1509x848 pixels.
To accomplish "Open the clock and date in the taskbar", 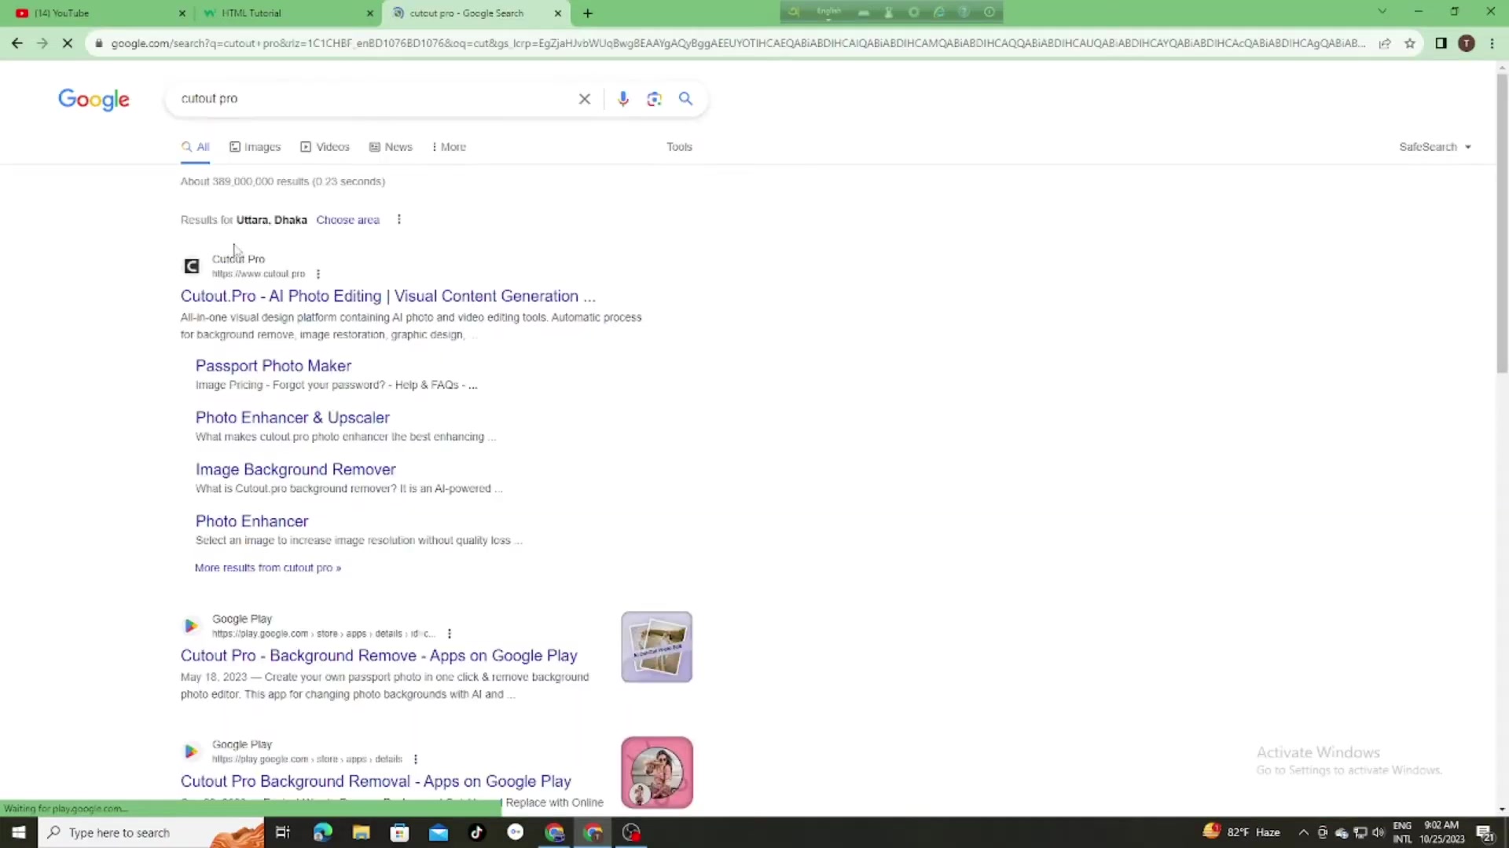I will (x=1441, y=832).
